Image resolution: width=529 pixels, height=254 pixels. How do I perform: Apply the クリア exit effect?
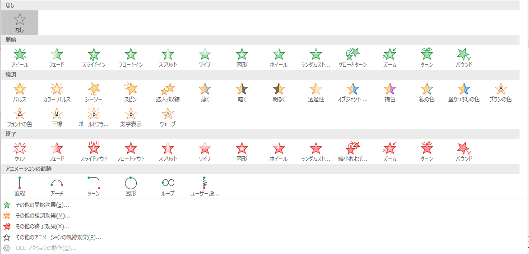pyautogui.click(x=19, y=152)
